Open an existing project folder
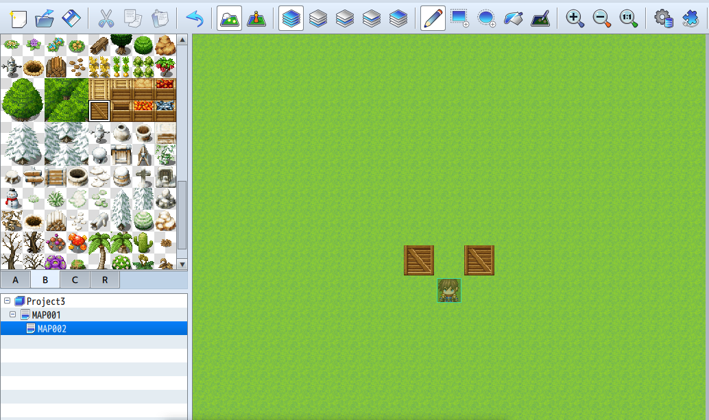Image resolution: width=709 pixels, height=420 pixels. [45, 18]
